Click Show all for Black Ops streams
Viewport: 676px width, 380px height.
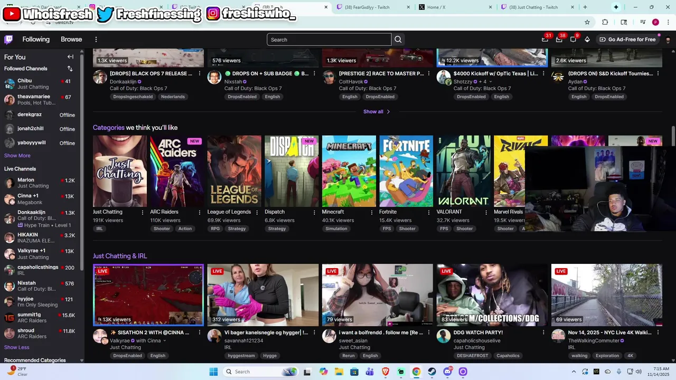point(377,111)
